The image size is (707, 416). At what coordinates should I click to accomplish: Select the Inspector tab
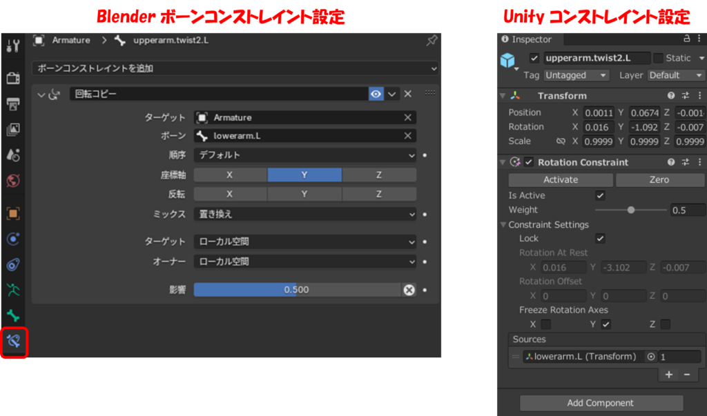[x=530, y=39]
